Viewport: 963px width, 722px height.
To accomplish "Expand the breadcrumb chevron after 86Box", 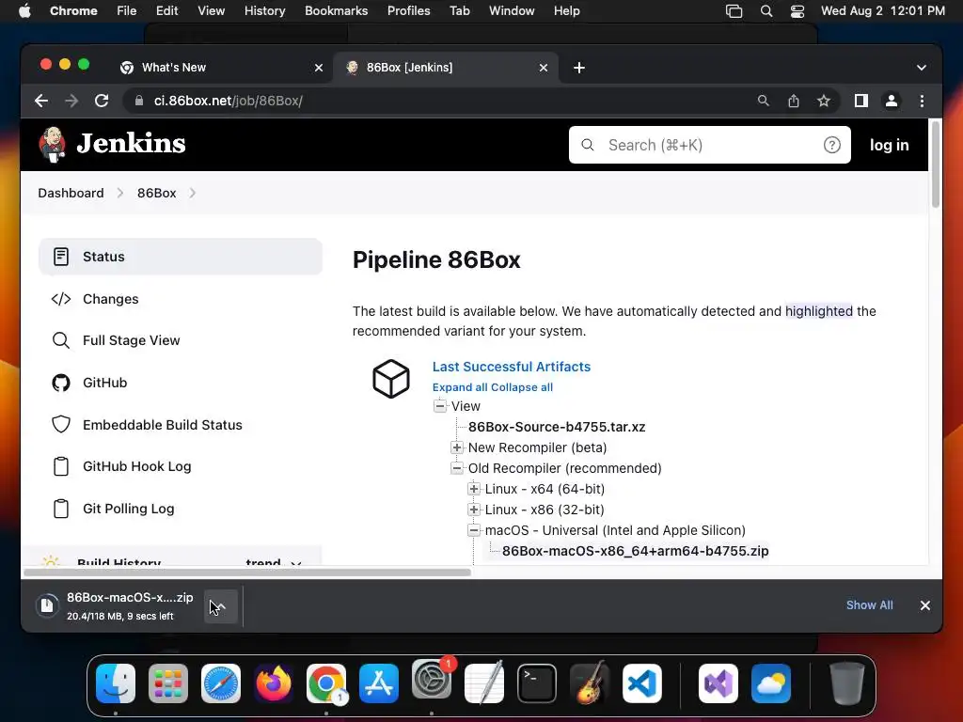I will pos(192,193).
